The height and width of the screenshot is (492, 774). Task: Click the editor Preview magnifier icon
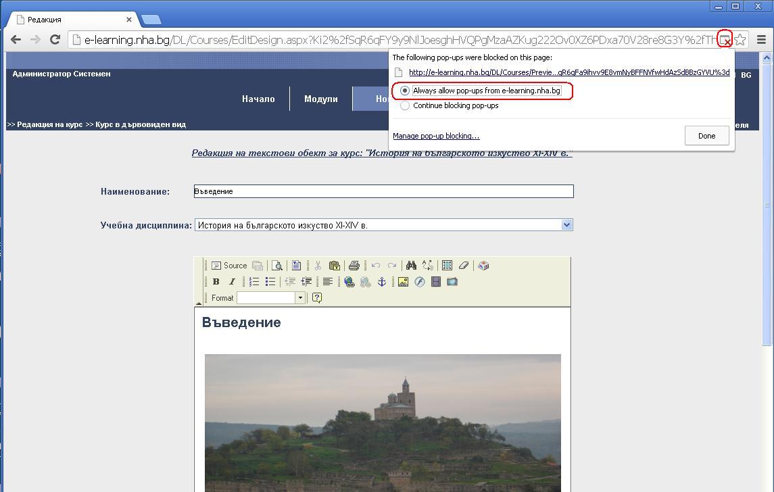[x=276, y=266]
